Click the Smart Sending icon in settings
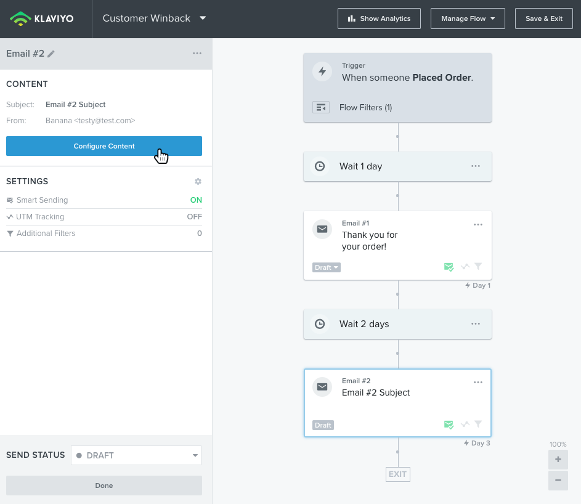581x504 pixels. pyautogui.click(x=10, y=200)
